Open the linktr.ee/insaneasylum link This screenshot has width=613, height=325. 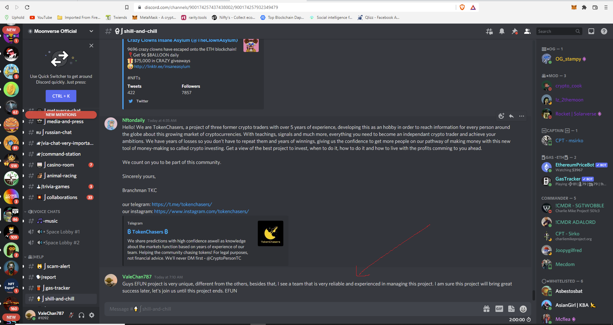pos(162,66)
